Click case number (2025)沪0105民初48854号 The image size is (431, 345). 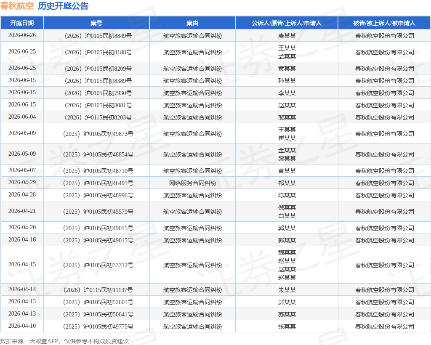click(x=98, y=154)
